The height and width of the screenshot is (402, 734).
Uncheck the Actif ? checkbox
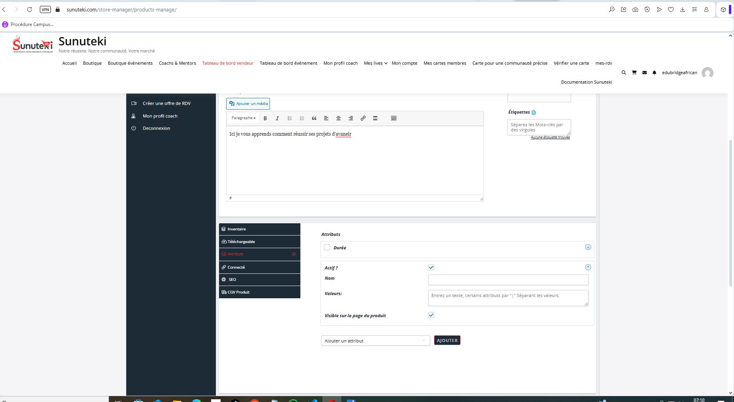431,267
